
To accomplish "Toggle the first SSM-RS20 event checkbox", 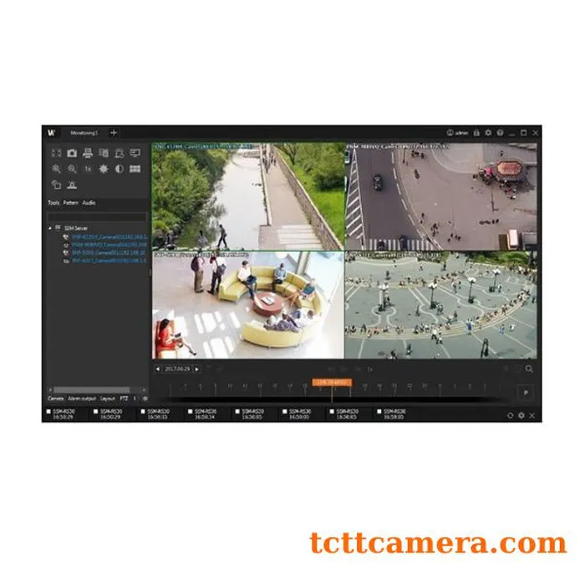I will (48, 412).
